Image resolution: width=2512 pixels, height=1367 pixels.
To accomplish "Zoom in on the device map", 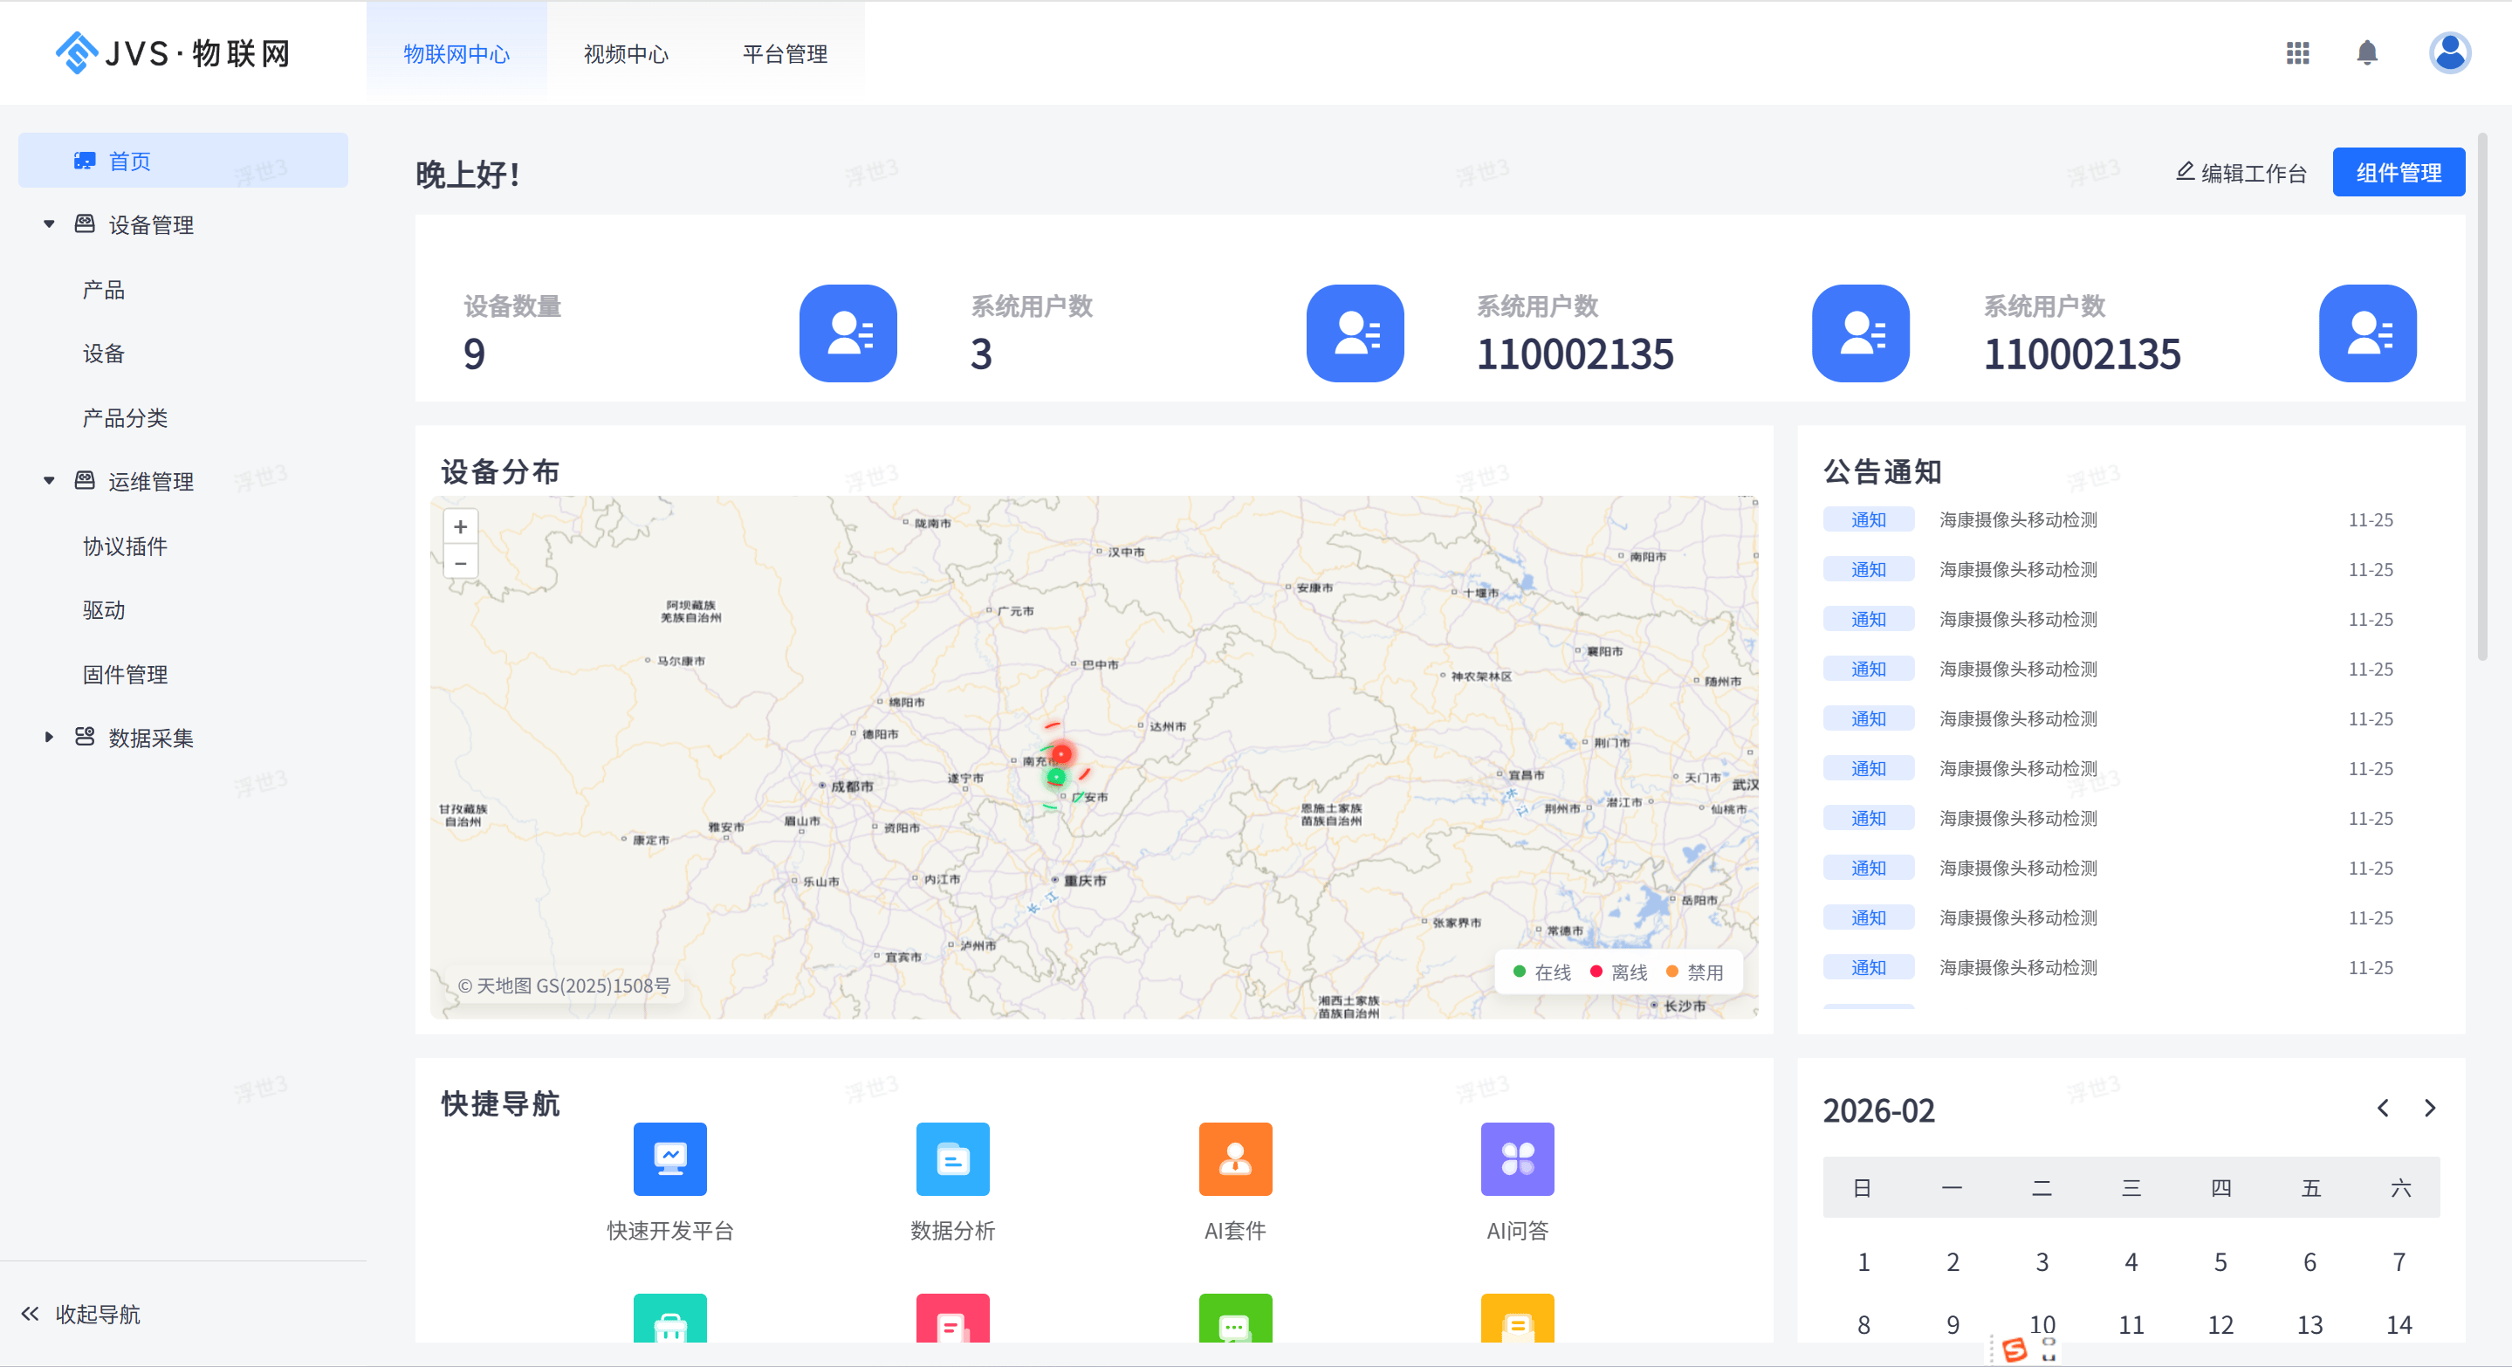I will [460, 526].
